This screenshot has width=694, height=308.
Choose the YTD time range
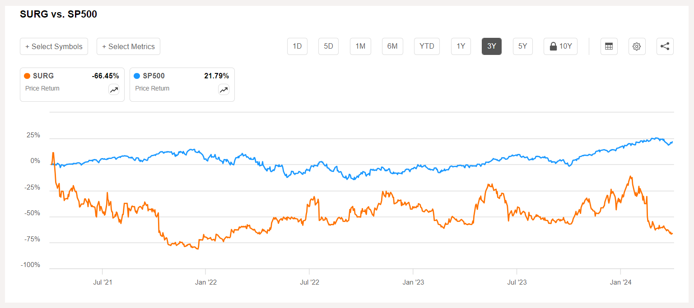click(427, 46)
